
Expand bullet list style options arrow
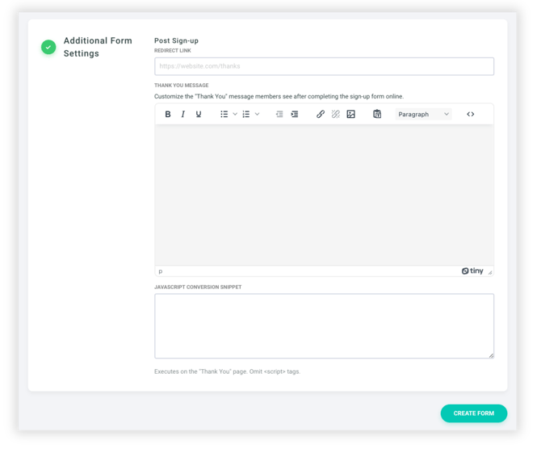[x=235, y=115]
